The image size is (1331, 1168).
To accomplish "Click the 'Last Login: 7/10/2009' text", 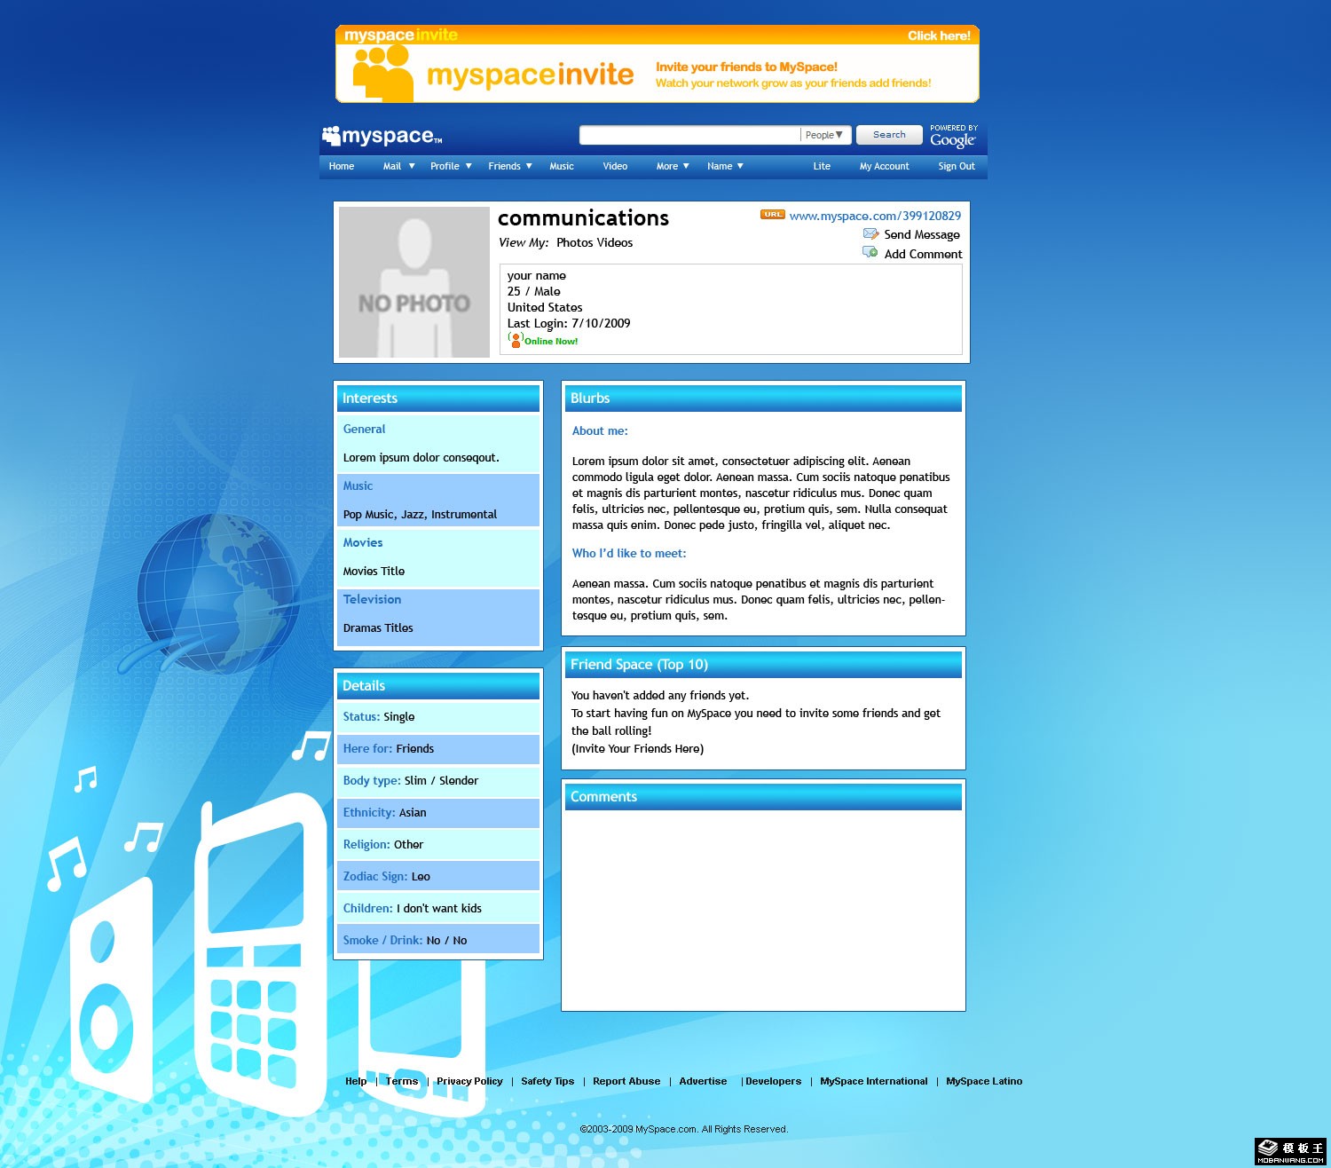I will coord(569,323).
